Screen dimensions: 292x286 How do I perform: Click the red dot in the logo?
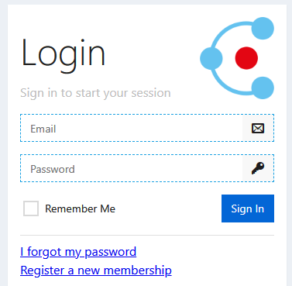point(246,58)
